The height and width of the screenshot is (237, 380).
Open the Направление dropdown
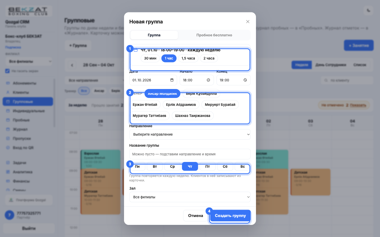190,134
